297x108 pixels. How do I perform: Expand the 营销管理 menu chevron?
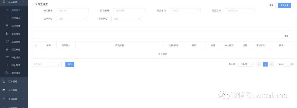(x=24, y=99)
